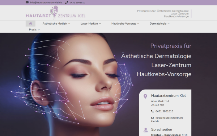Click the phone number in the top bar

coord(77,3)
